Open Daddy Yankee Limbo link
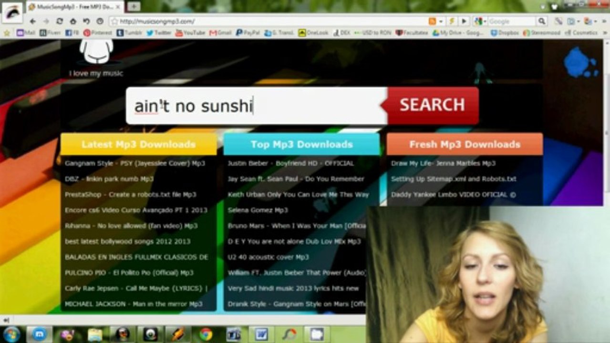Image resolution: width=610 pixels, height=343 pixels. pyautogui.click(x=454, y=194)
